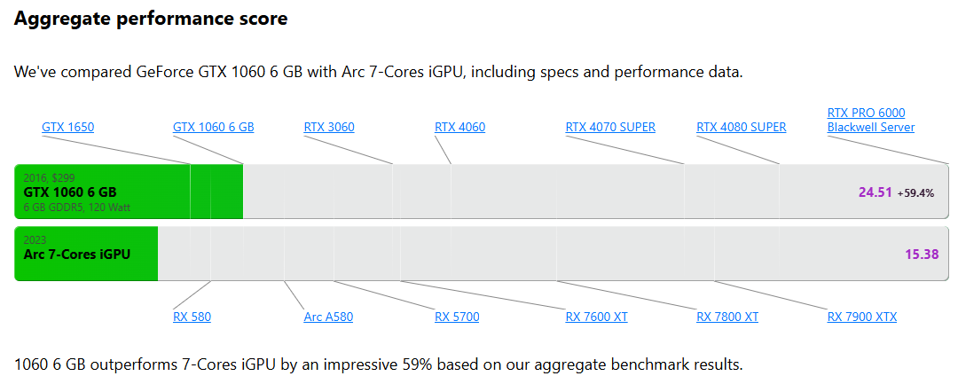Click the green Arc 7-Cores iGPU bar

pyautogui.click(x=86, y=254)
